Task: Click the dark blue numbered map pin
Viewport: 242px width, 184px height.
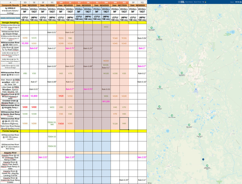Action: (203, 159)
